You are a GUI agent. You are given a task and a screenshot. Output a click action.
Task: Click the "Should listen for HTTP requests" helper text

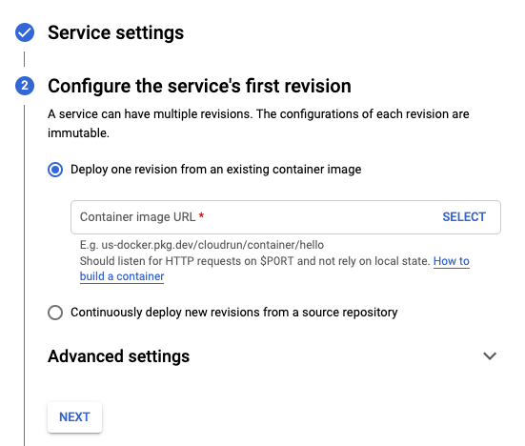coord(254,261)
